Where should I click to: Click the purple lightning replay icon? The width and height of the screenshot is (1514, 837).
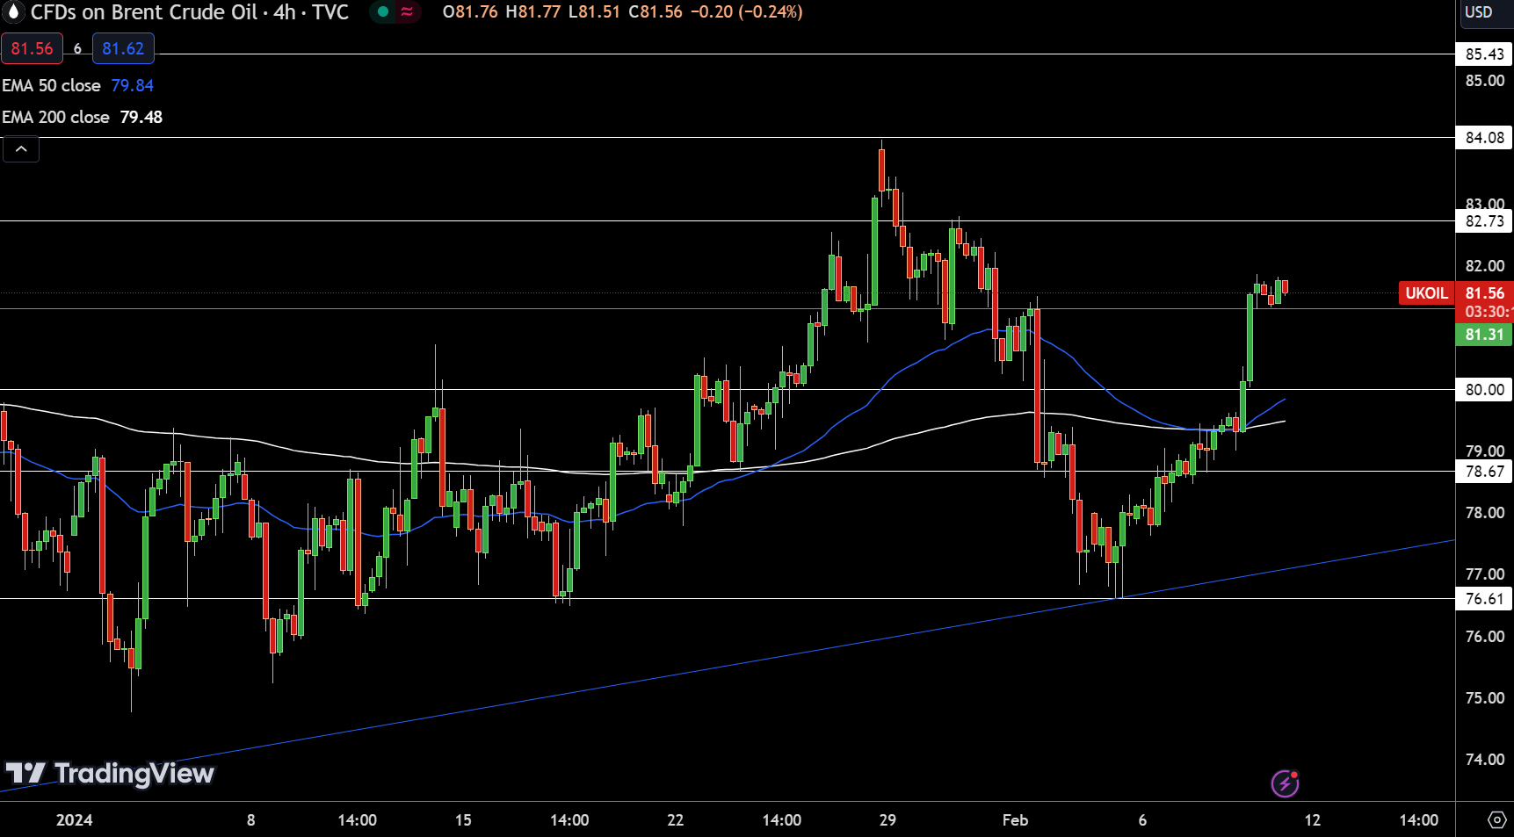(x=1285, y=783)
